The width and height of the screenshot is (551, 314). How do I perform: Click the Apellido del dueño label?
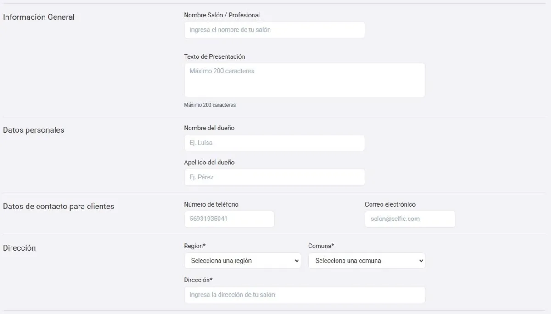[209, 162]
